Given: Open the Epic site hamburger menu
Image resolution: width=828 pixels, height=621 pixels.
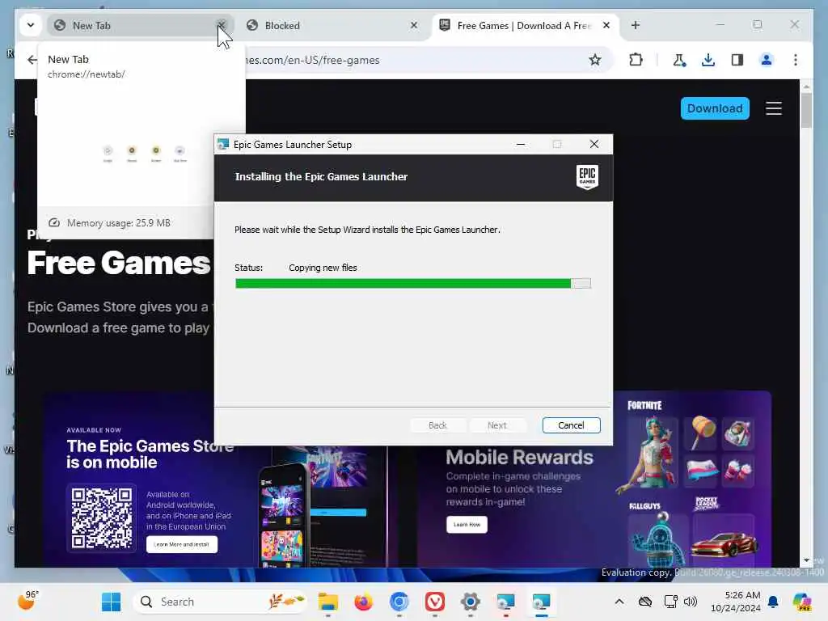Looking at the screenshot, I should click(774, 108).
